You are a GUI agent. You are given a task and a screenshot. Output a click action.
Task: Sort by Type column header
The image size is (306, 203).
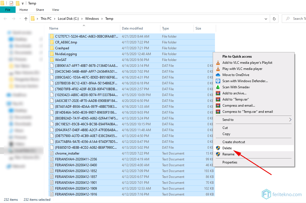177,28
